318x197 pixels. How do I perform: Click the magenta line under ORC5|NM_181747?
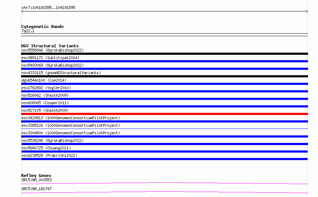[164, 192]
